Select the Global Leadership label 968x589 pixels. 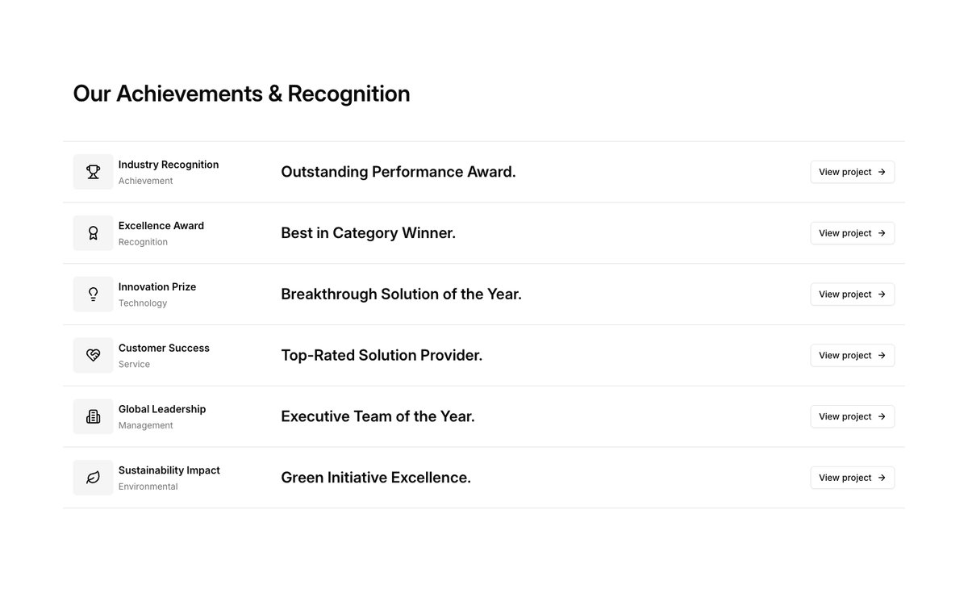pos(162,409)
